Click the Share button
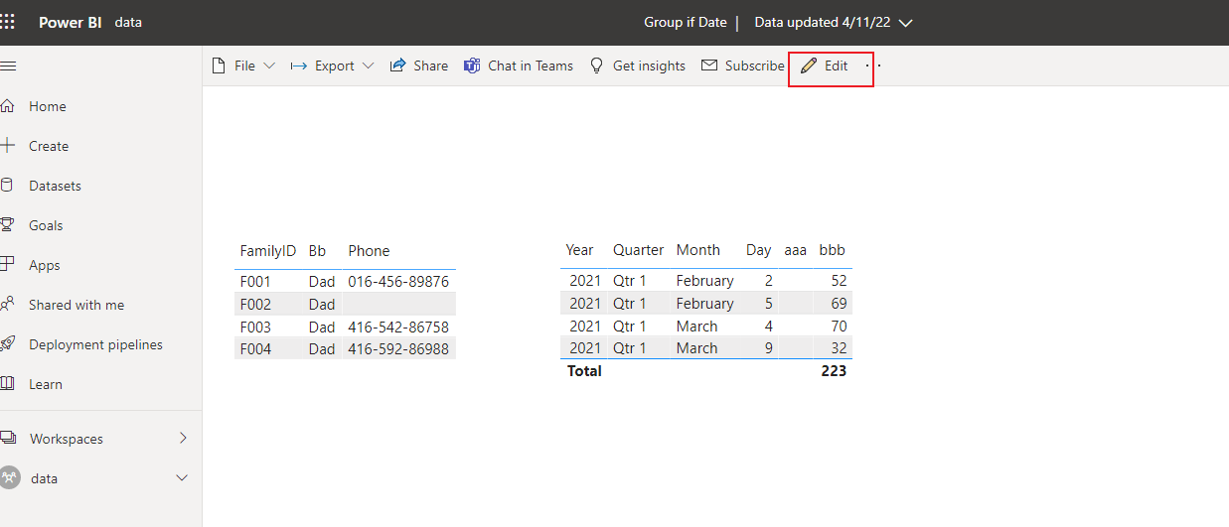 [x=418, y=66]
